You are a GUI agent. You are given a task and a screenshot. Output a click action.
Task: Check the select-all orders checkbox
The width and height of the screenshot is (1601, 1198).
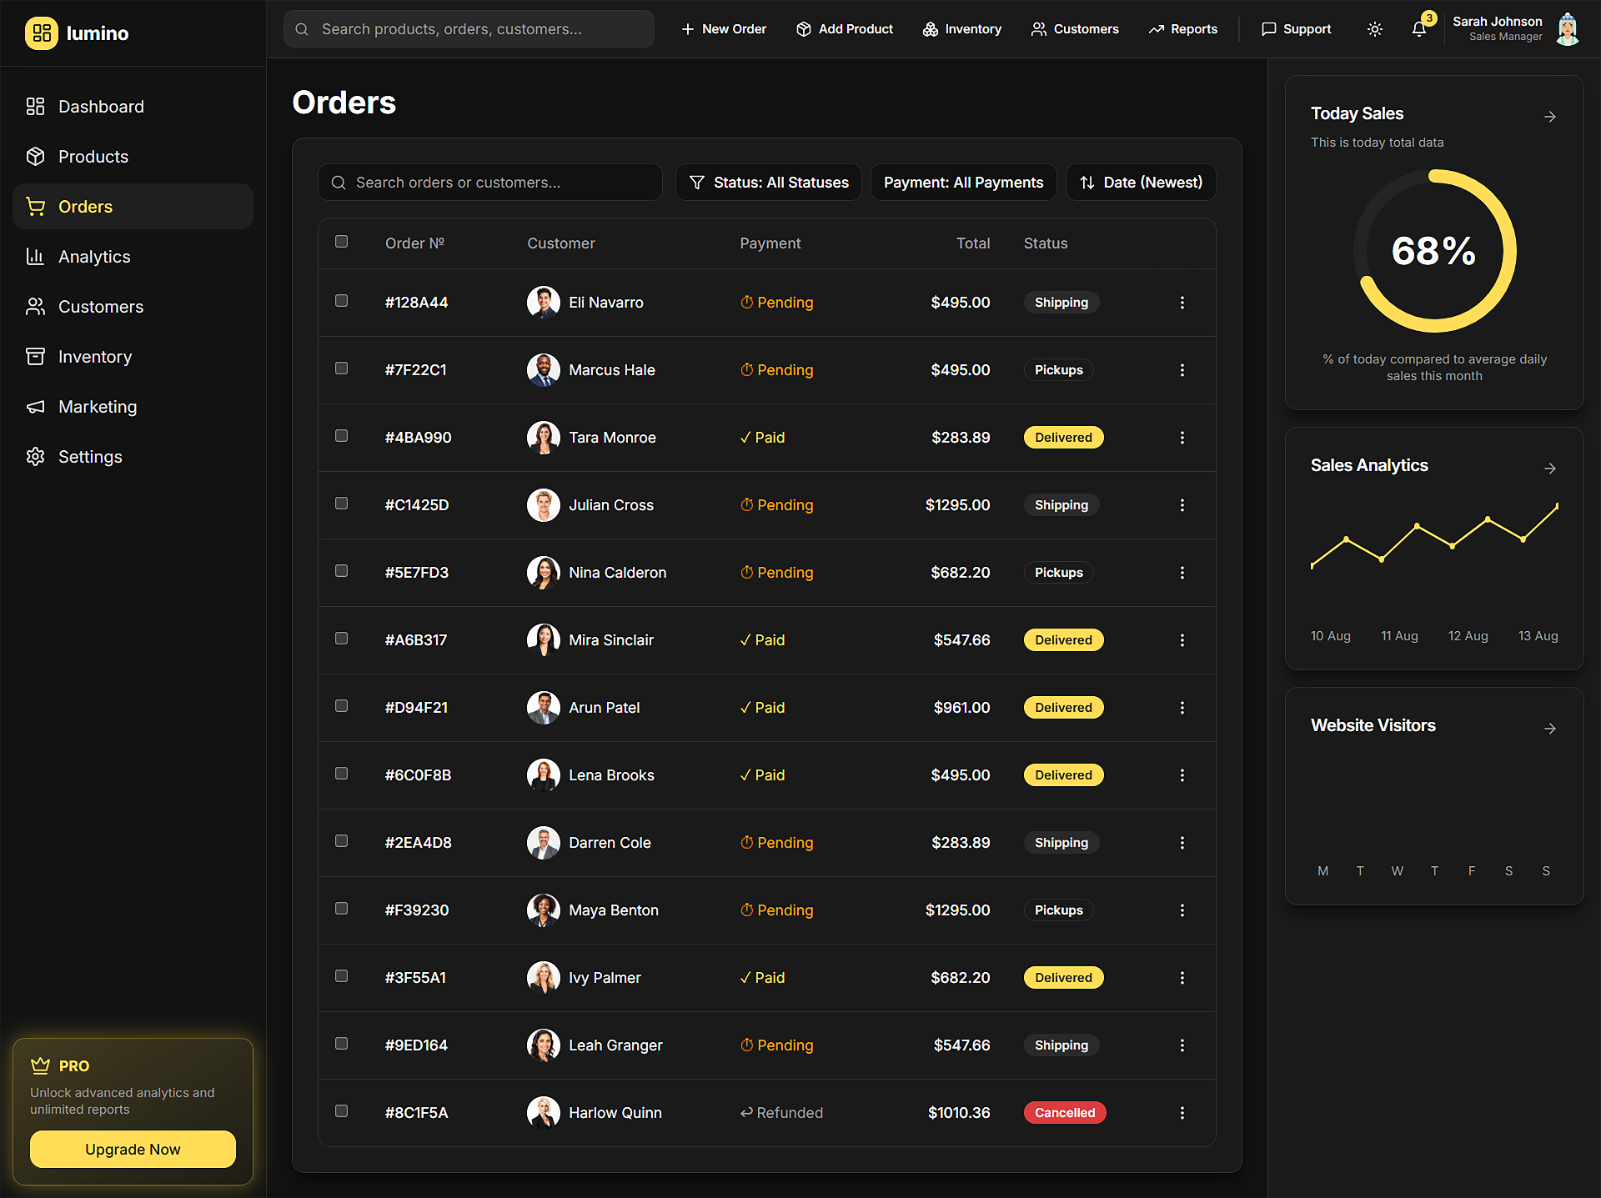341,242
